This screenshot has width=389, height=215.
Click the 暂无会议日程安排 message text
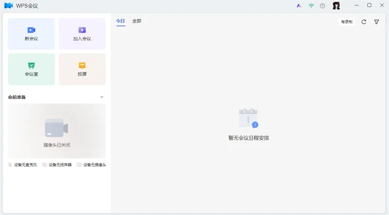[248, 138]
